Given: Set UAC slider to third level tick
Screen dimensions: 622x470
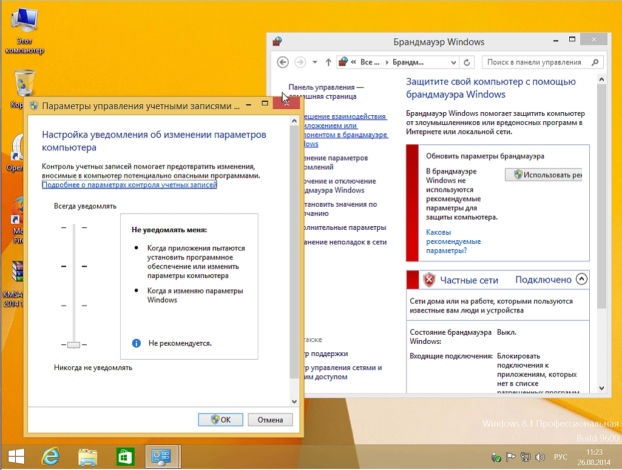Looking at the screenshot, I should 74,306.
